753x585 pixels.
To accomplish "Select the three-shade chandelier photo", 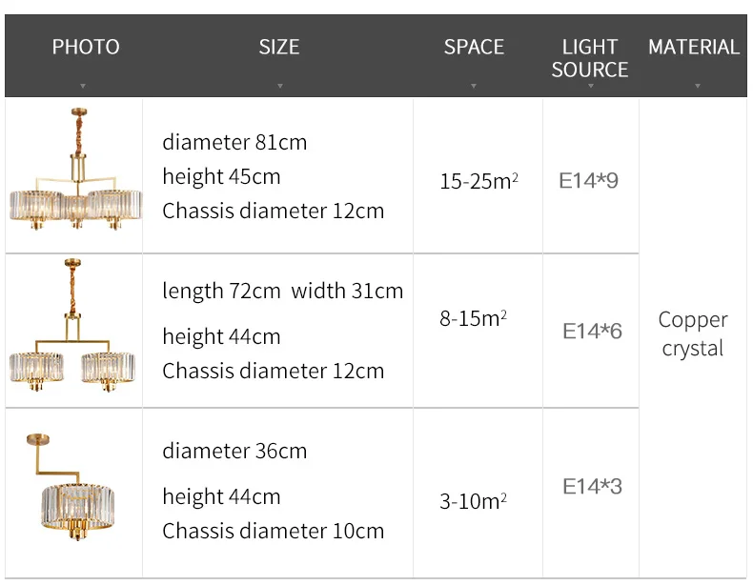I will coord(76,169).
